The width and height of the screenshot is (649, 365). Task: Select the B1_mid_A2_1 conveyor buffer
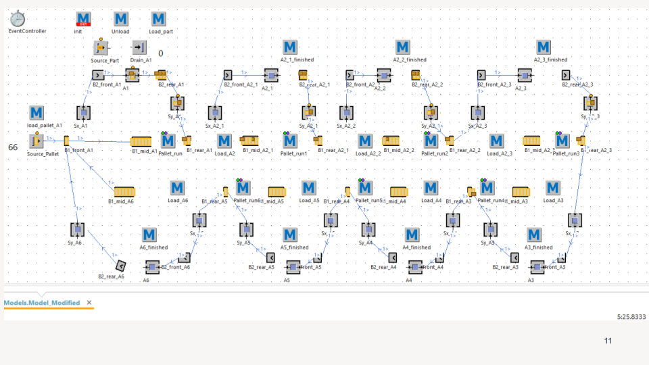point(249,141)
